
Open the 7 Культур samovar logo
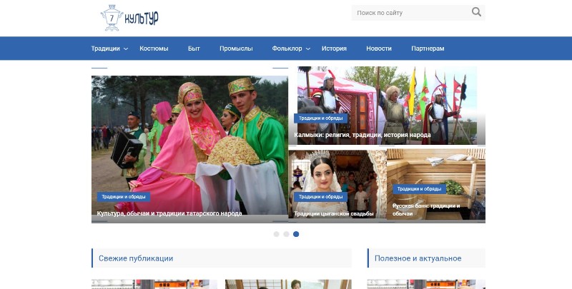click(x=129, y=17)
